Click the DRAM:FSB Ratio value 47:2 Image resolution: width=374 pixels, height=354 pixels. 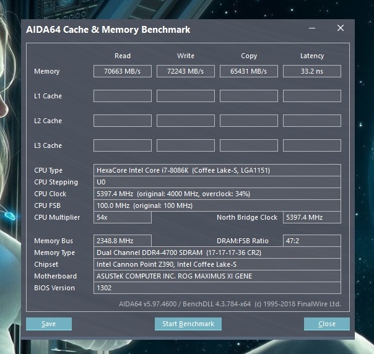[312, 241]
